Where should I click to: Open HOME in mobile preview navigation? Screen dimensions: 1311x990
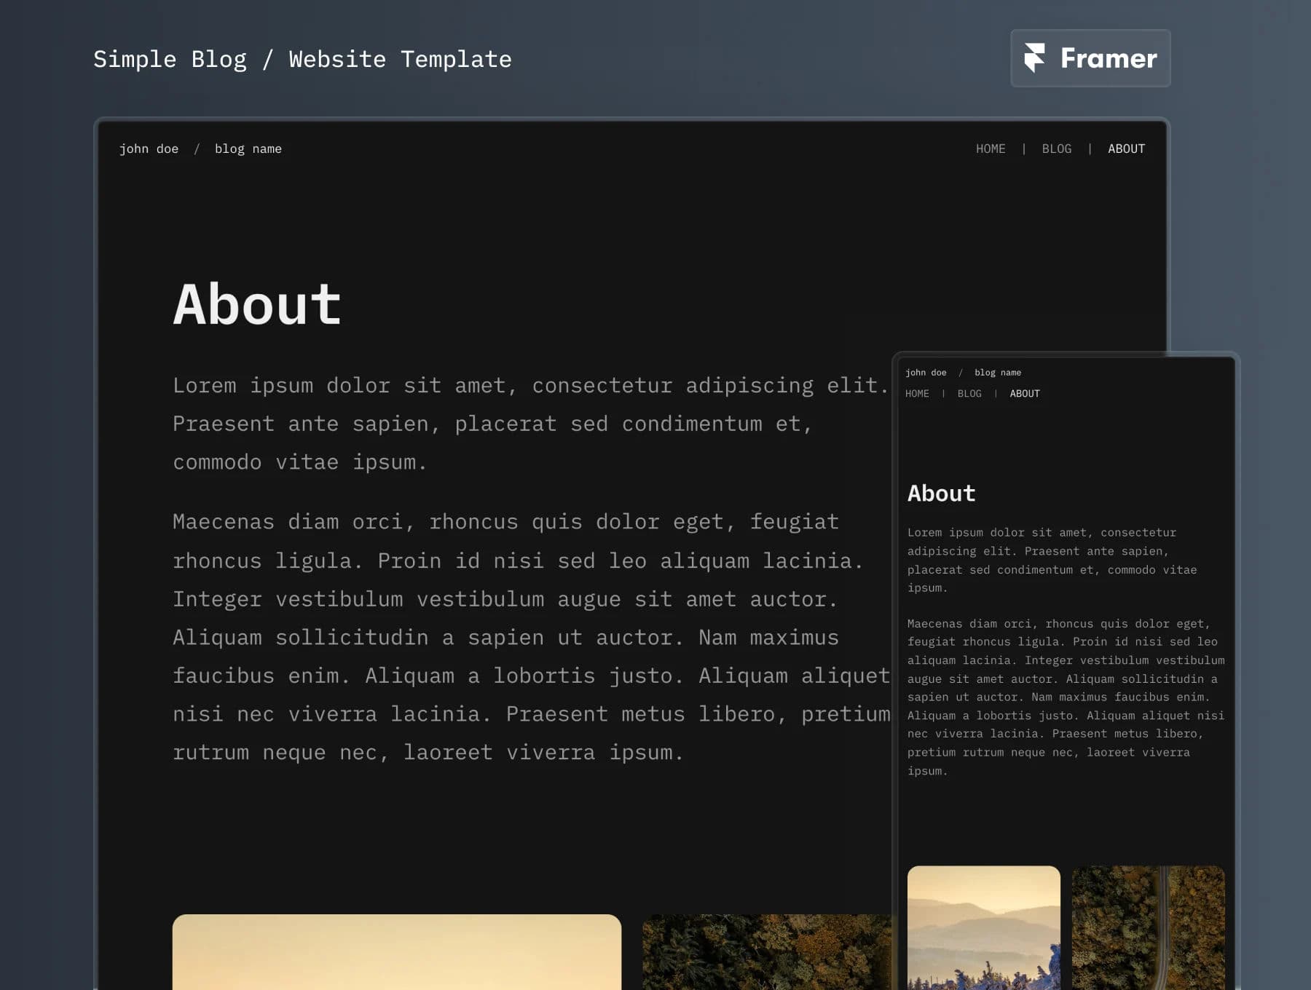(x=917, y=394)
